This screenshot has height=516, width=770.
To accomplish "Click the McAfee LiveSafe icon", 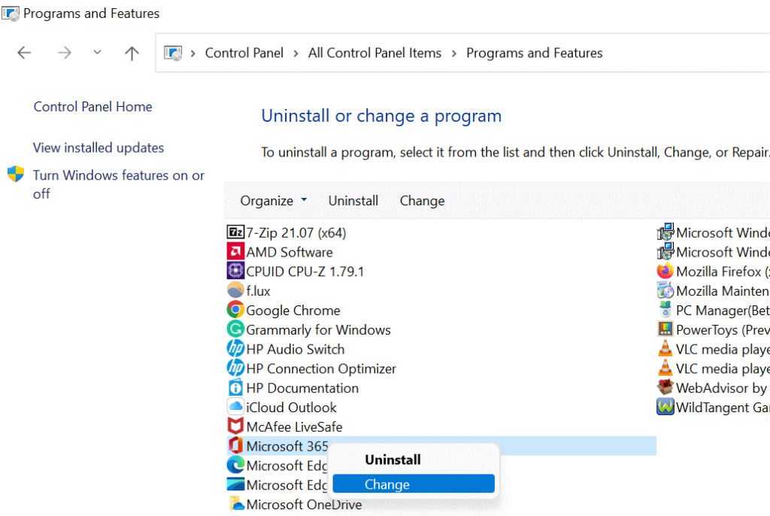I will pos(235,426).
